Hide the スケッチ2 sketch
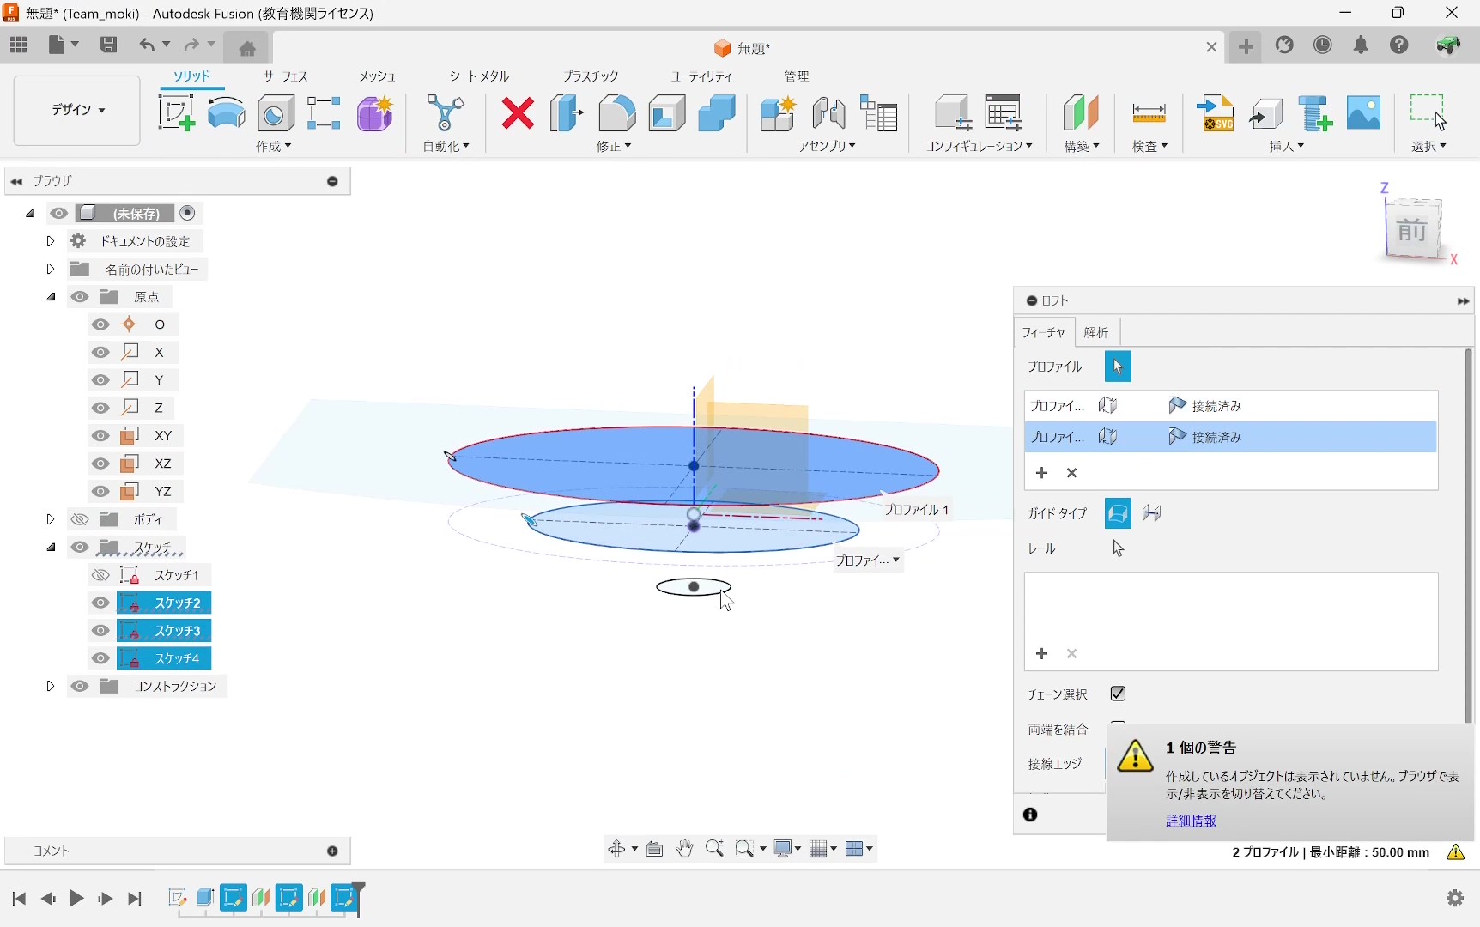The height and width of the screenshot is (927, 1480). coord(100,603)
